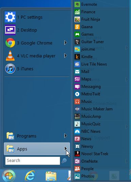Click the MetroTwit text label
The height and width of the screenshot is (182, 131).
click(x=91, y=94)
